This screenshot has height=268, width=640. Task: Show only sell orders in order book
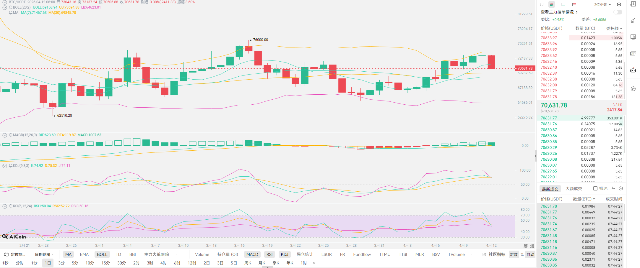tap(574, 4)
